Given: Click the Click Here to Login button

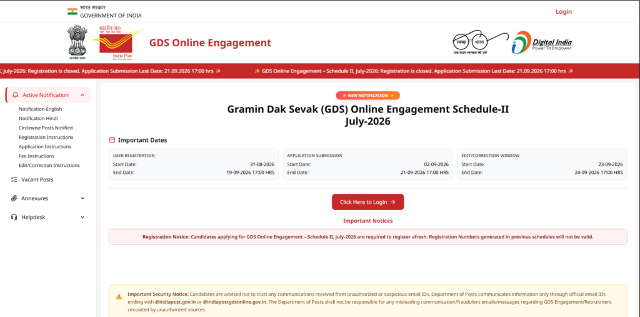Looking at the screenshot, I should click(367, 202).
